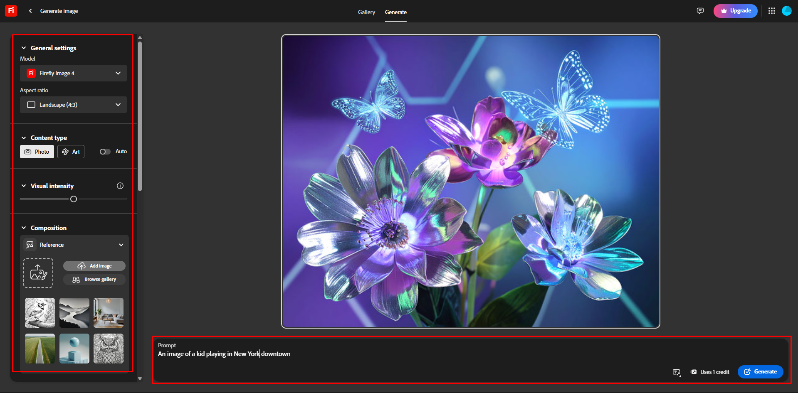Select the owl sketch reference thumbnail
This screenshot has height=393, width=798.
(109, 349)
